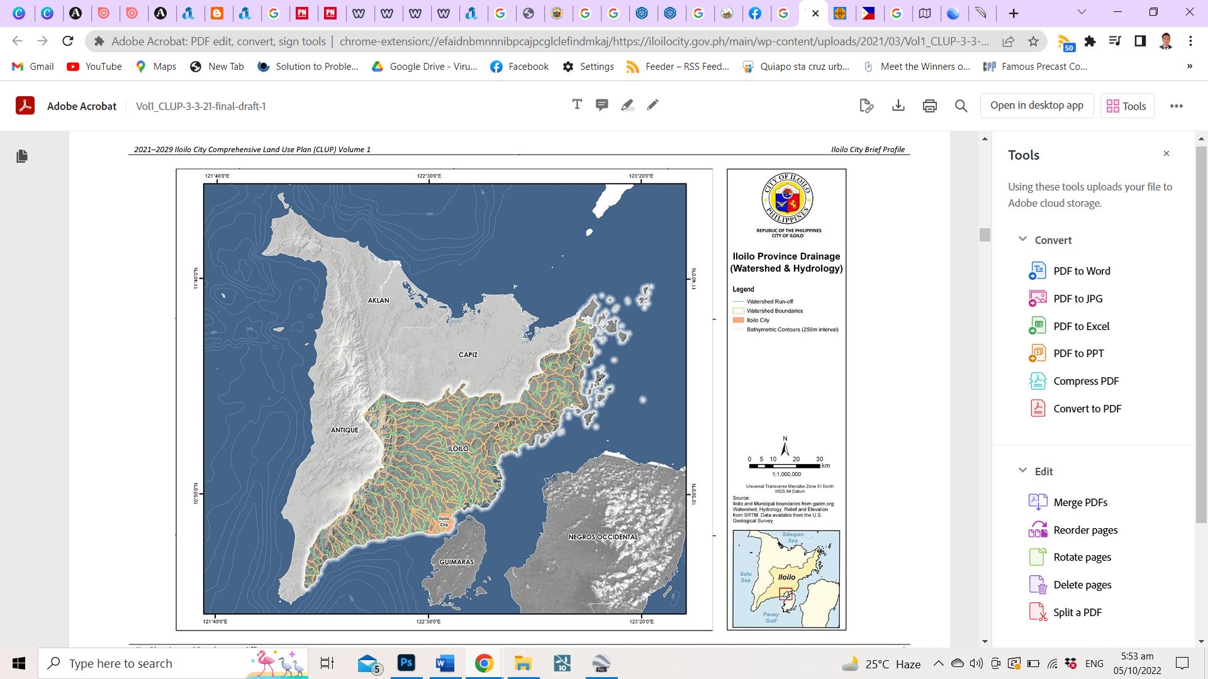Select the highlight tool icon
This screenshot has height=679, width=1208.
[627, 105]
